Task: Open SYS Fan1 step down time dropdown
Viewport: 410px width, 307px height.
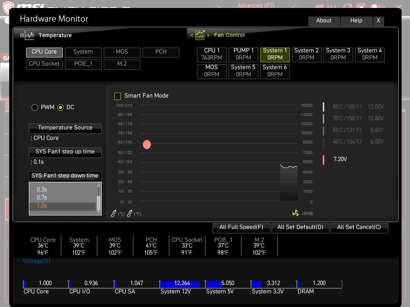Action: (x=65, y=176)
